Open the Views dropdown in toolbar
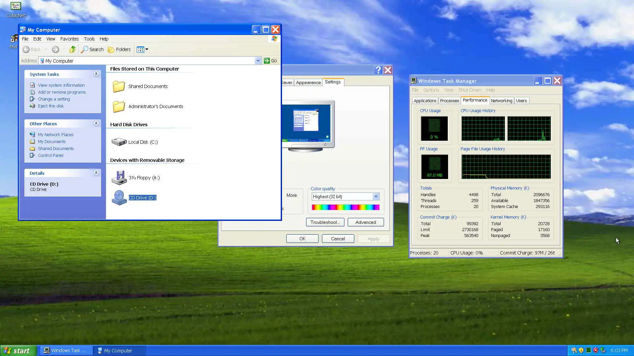The image size is (634, 356). coord(143,49)
